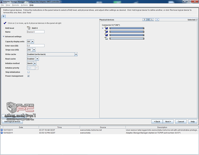Click the RAID 0 level icon
Image resolution: width=199 pixels, height=155 pixels.
click(x=29, y=28)
